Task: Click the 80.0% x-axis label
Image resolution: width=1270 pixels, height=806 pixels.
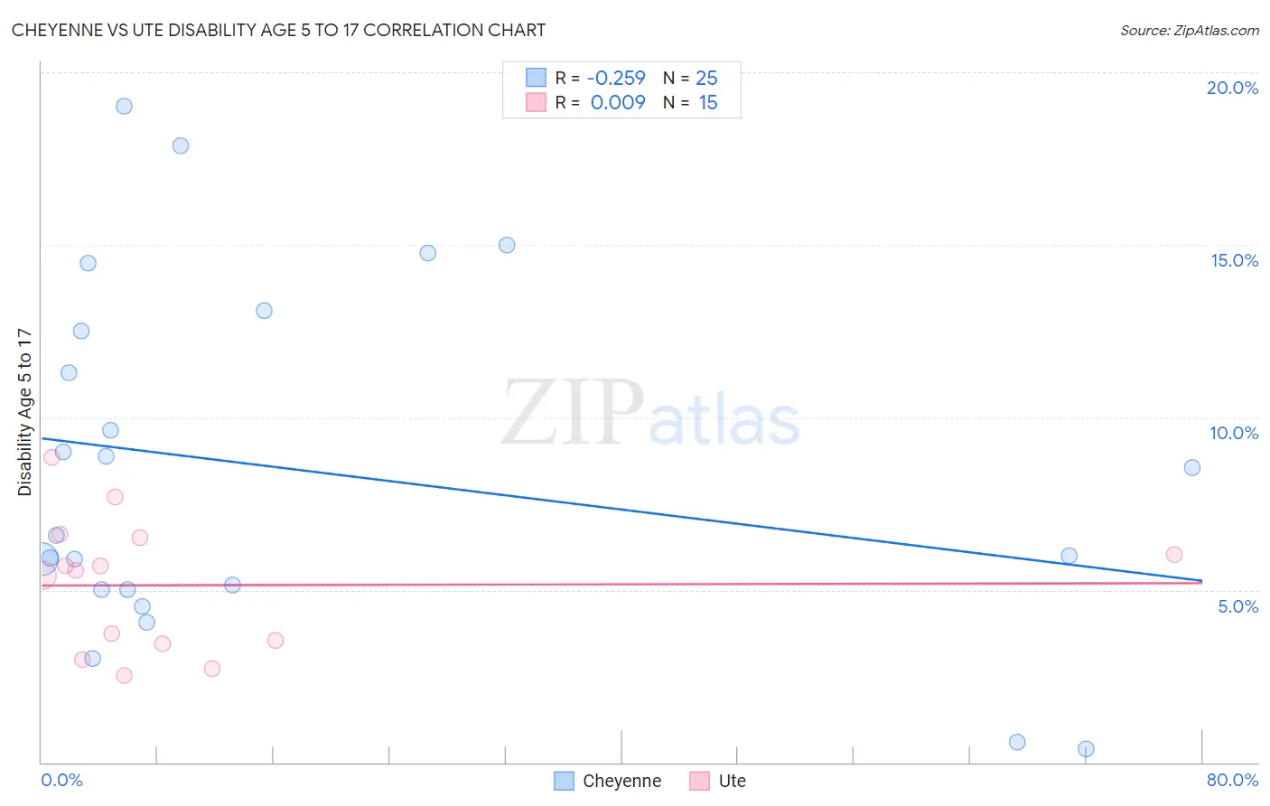Action: [1232, 780]
